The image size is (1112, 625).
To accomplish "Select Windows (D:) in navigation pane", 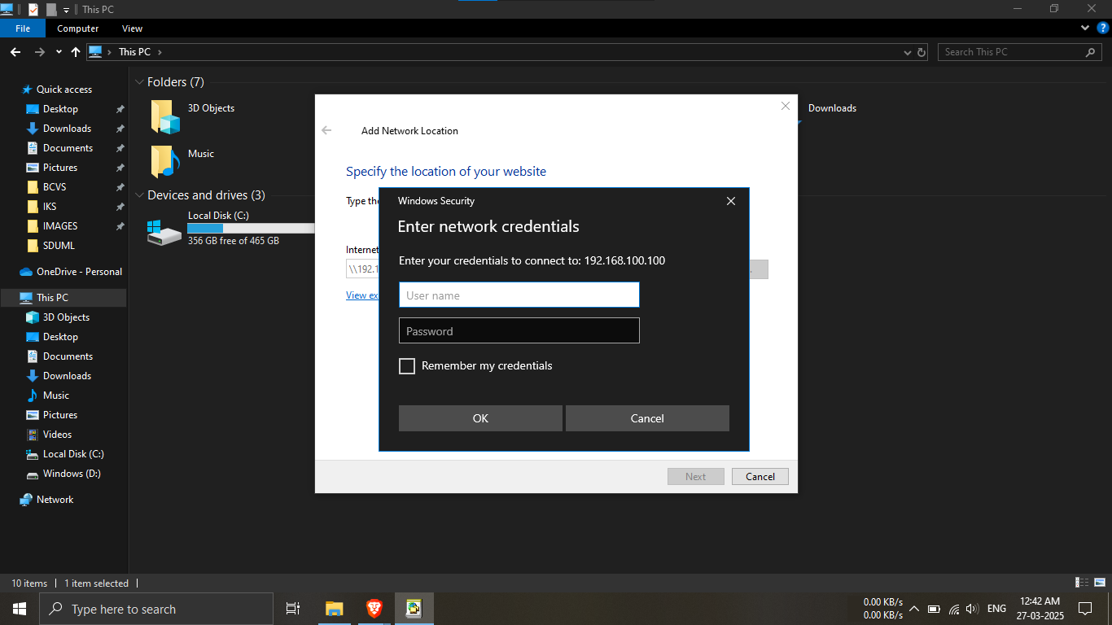I will click(72, 474).
